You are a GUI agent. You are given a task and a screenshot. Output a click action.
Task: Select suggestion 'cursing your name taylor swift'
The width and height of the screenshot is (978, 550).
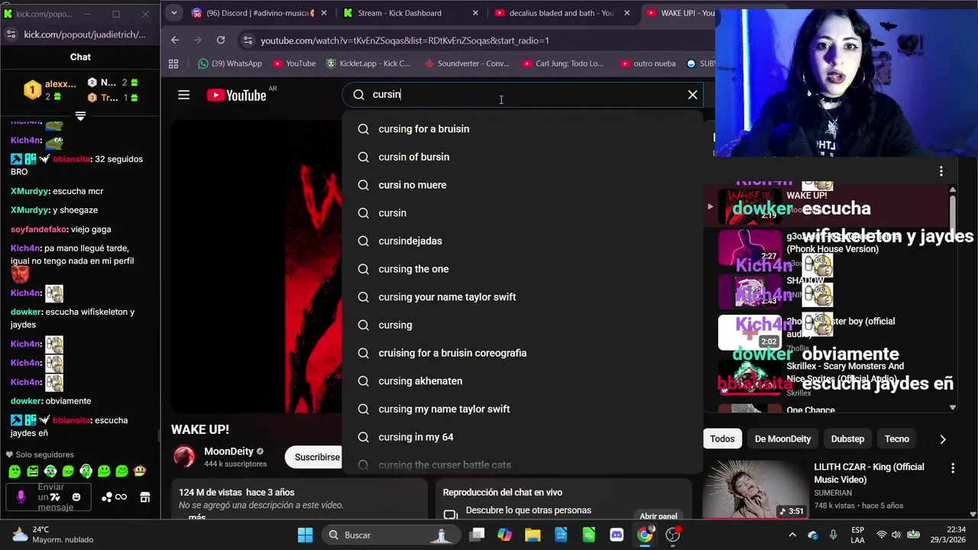522,297
